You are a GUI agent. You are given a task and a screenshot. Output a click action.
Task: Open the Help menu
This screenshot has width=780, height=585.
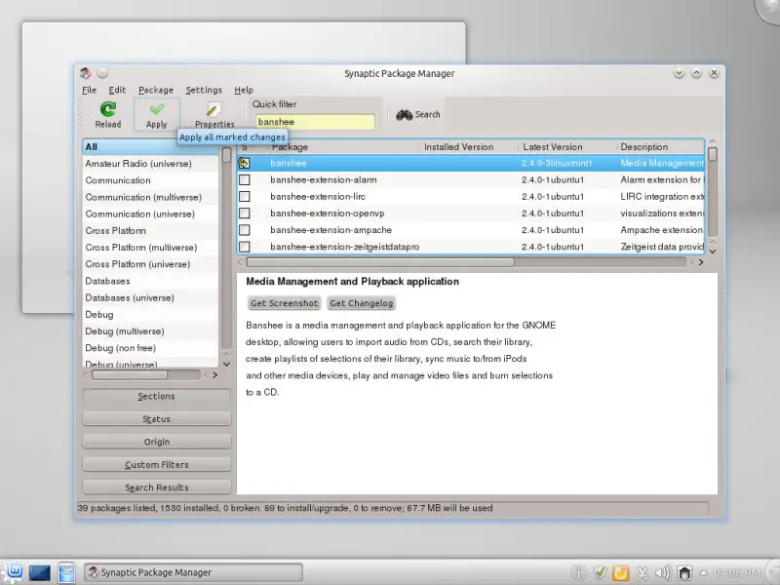point(244,90)
